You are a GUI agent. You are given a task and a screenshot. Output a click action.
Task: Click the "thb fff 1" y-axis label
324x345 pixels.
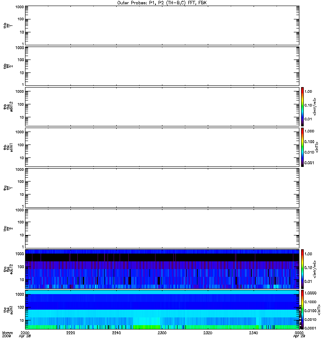coord(8,25)
